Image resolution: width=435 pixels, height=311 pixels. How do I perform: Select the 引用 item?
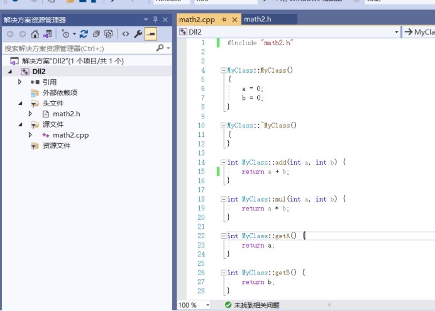[x=50, y=82]
